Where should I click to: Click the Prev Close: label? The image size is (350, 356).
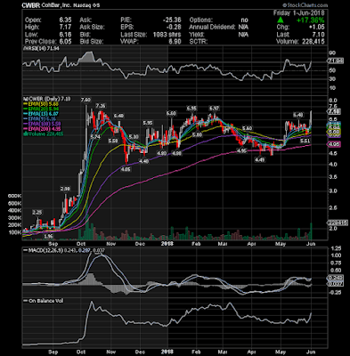[40, 42]
